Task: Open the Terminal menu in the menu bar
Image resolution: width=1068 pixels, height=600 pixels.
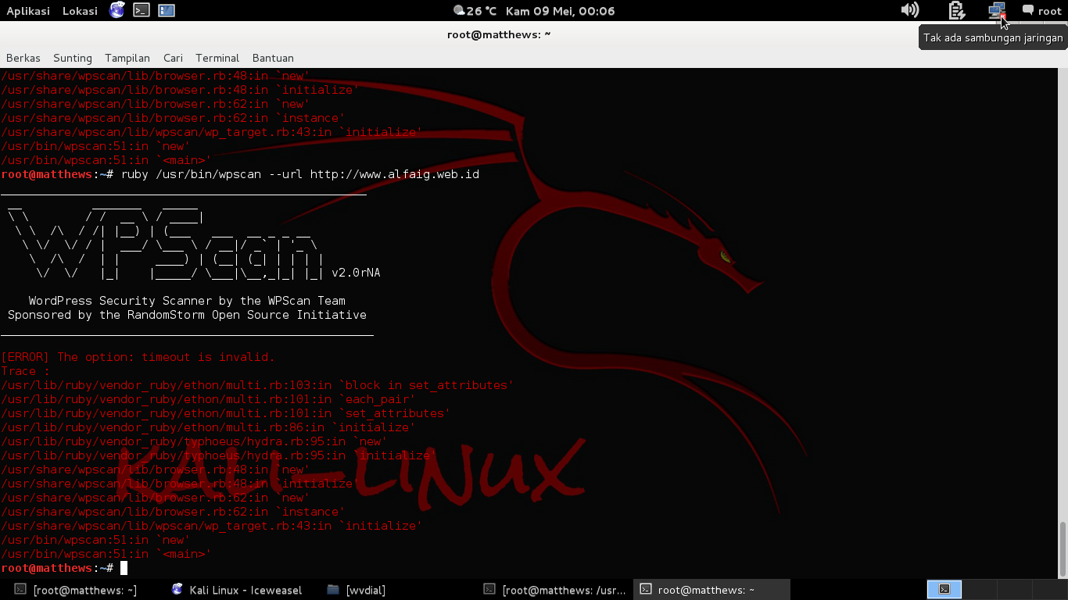Action: tap(217, 58)
